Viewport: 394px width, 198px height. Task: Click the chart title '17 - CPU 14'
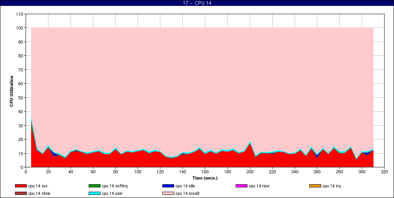coord(197,3)
